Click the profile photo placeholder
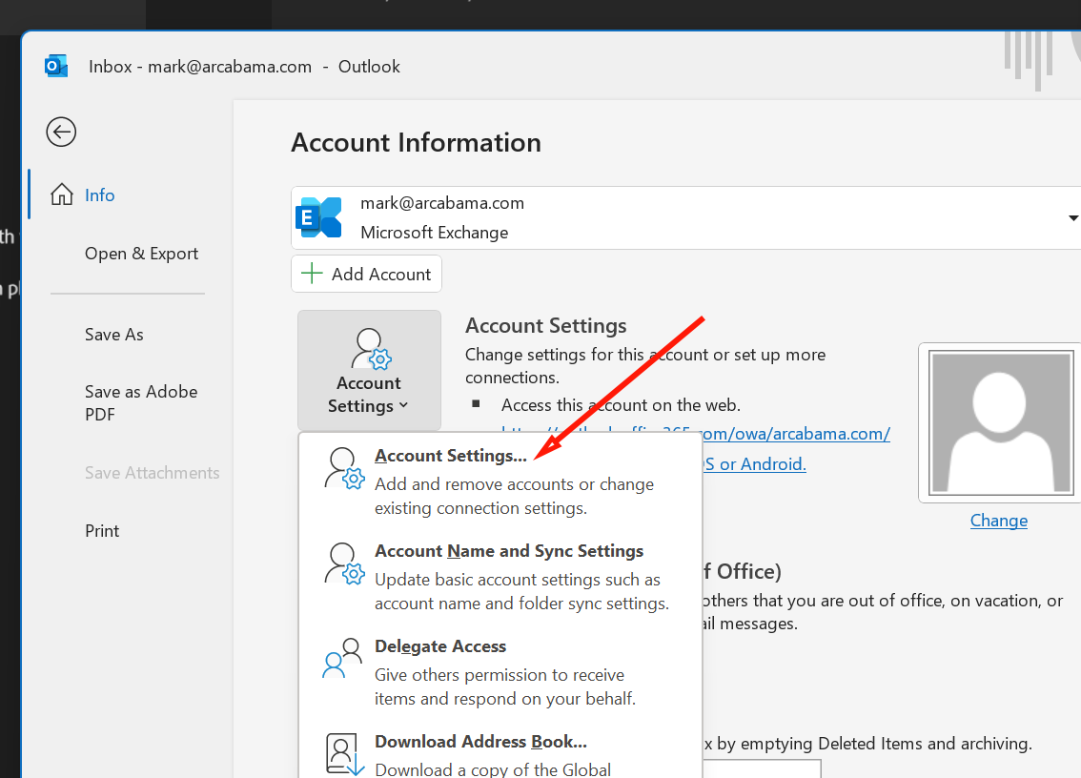 pyautogui.click(x=1000, y=422)
